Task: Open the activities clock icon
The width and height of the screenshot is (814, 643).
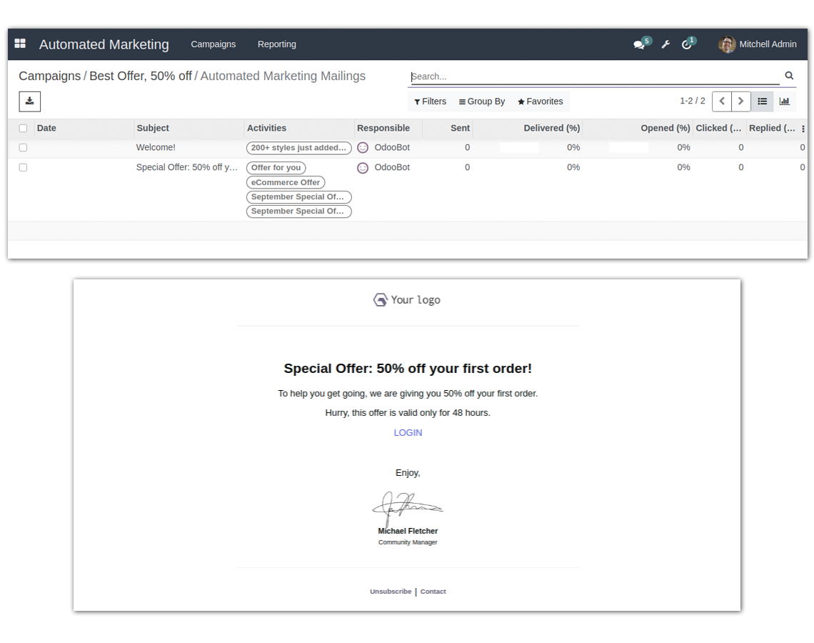Action: 687,44
